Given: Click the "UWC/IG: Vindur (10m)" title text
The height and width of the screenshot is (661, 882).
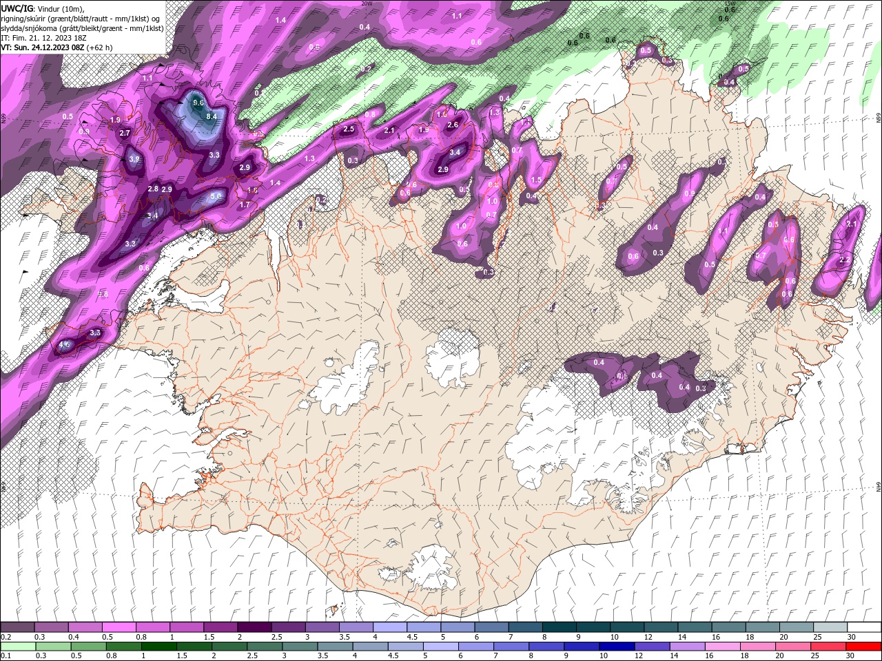Looking at the screenshot, I should click(x=43, y=8).
